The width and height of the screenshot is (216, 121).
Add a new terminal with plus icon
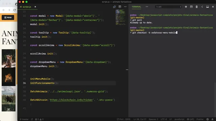tap(186, 7)
